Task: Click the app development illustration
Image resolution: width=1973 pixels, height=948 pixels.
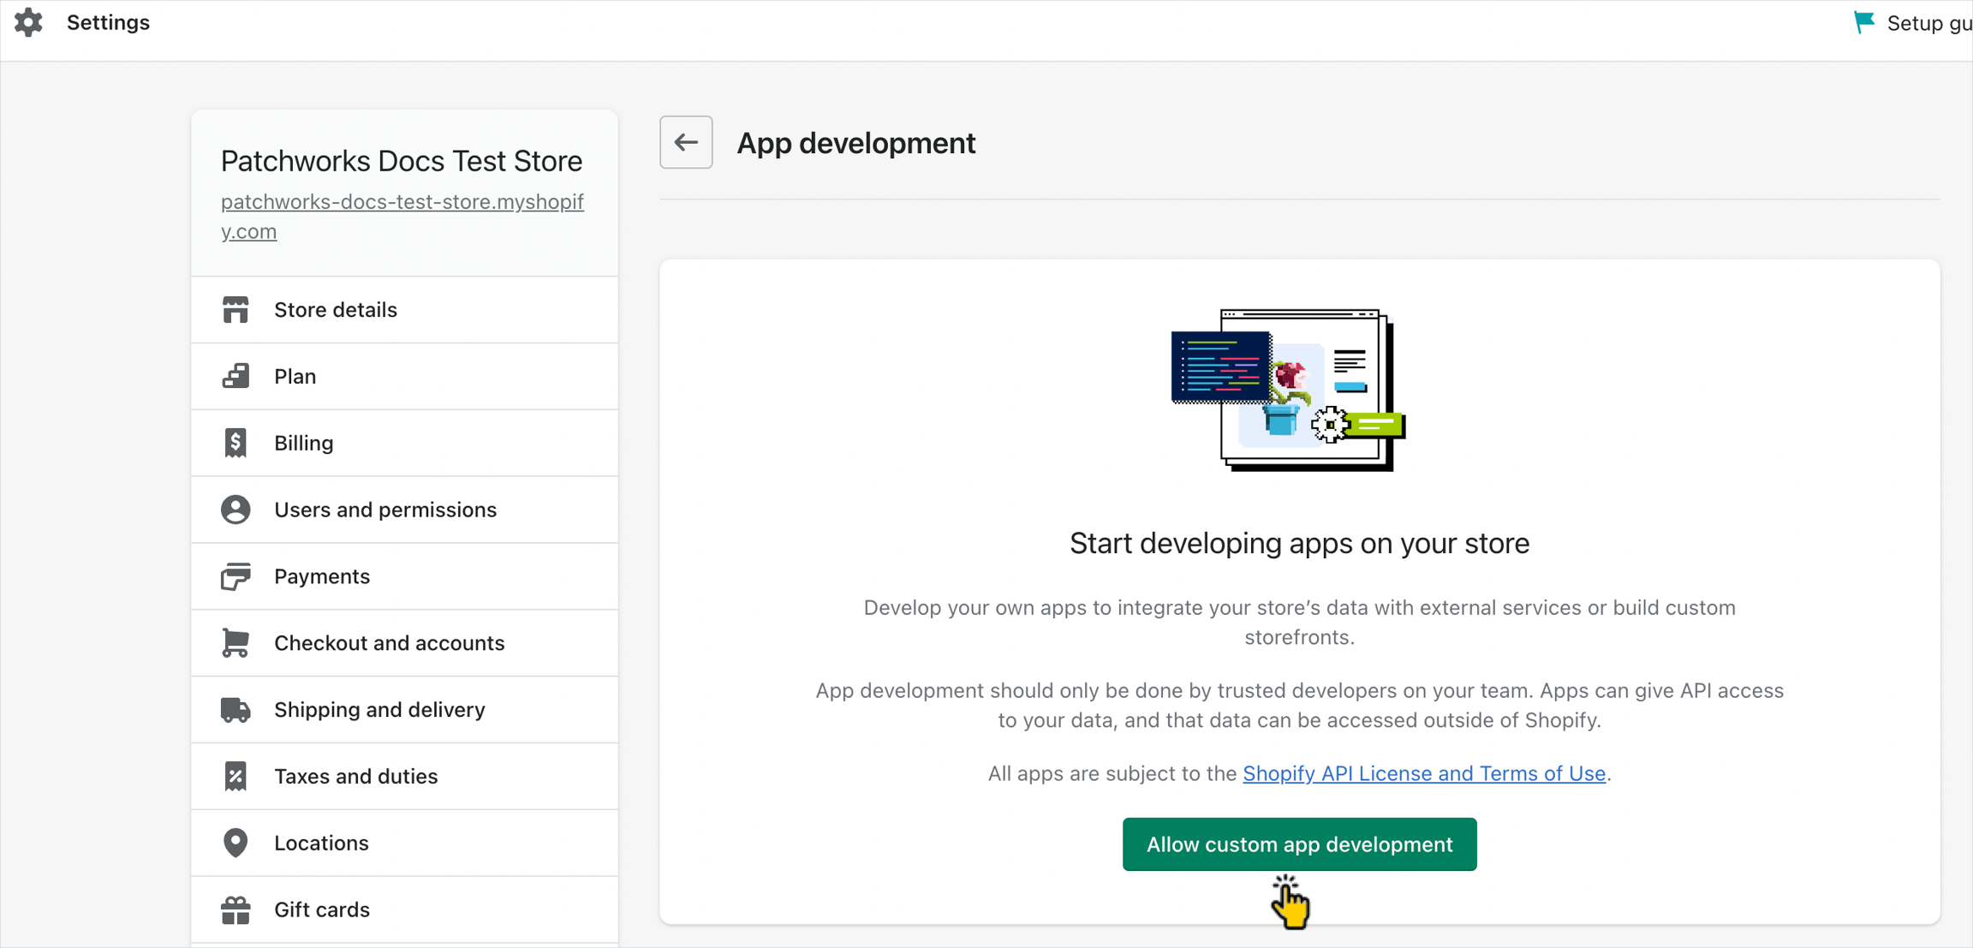Action: [x=1287, y=391]
